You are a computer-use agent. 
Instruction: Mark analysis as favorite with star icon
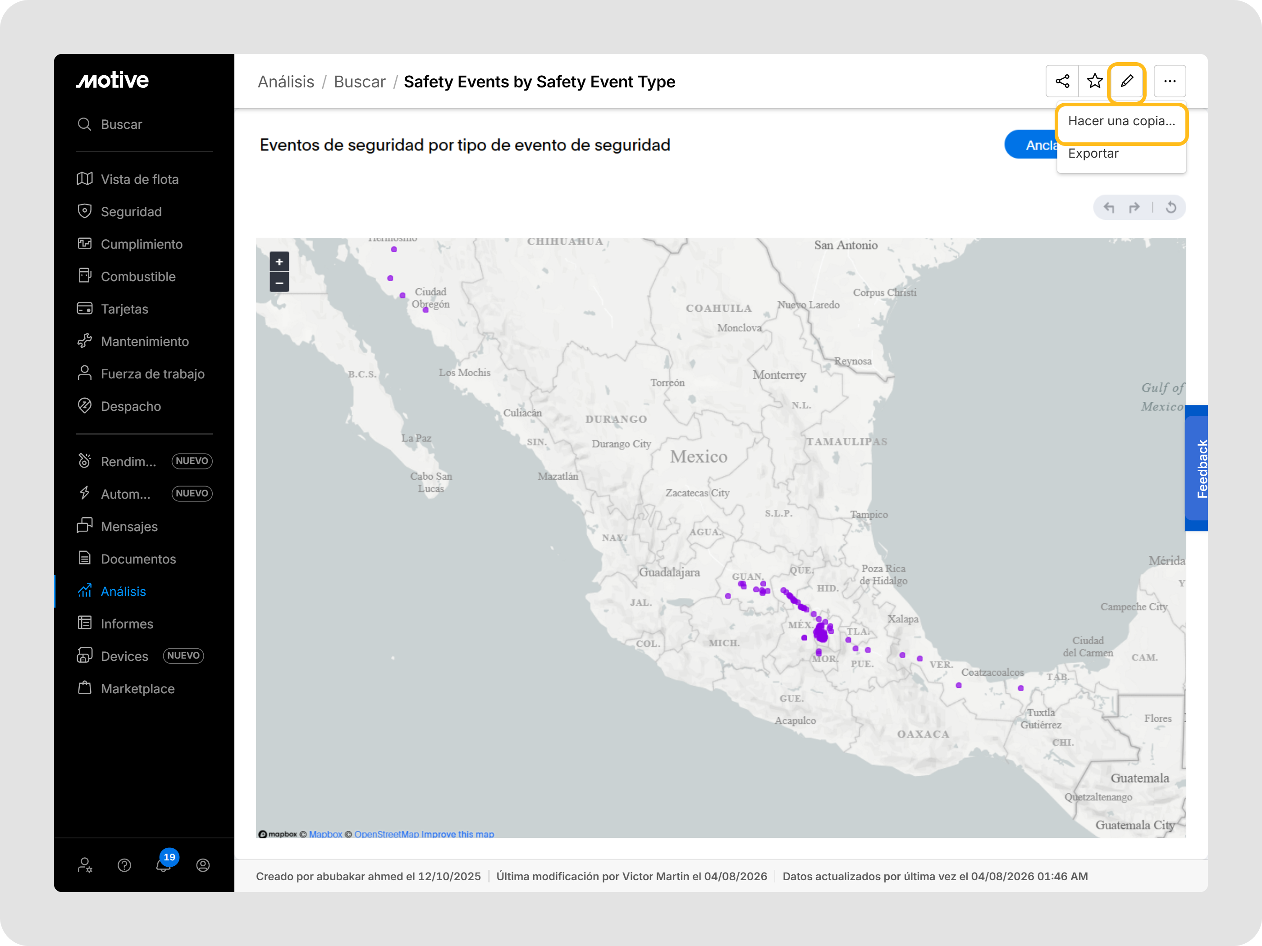point(1094,82)
